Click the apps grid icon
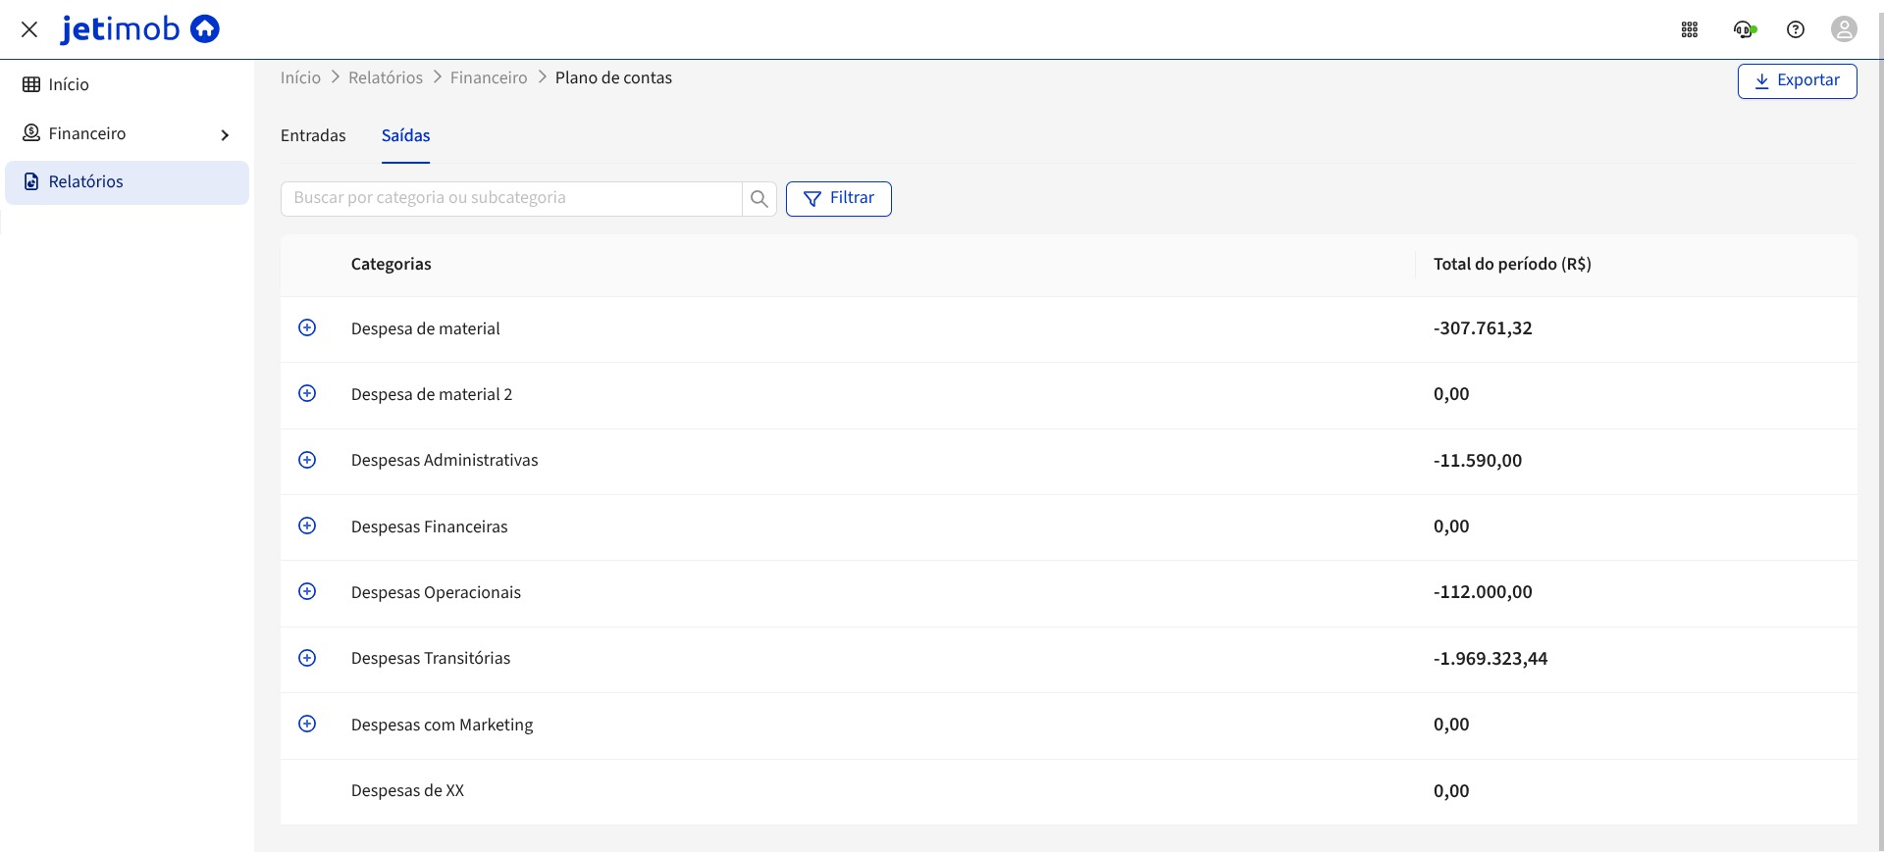Screen dimensions: 1884x852 coord(1689,29)
